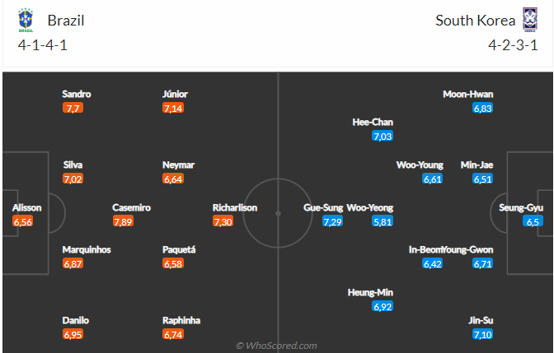Image resolution: width=554 pixels, height=353 pixels.
Task: Click the player name Raphinha
Action: 181,320
